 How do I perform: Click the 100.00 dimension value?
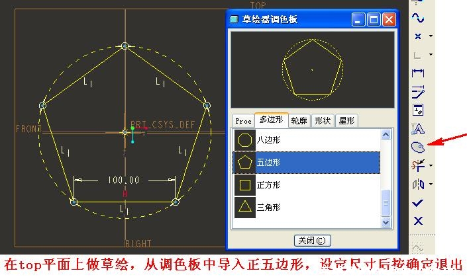123,180
